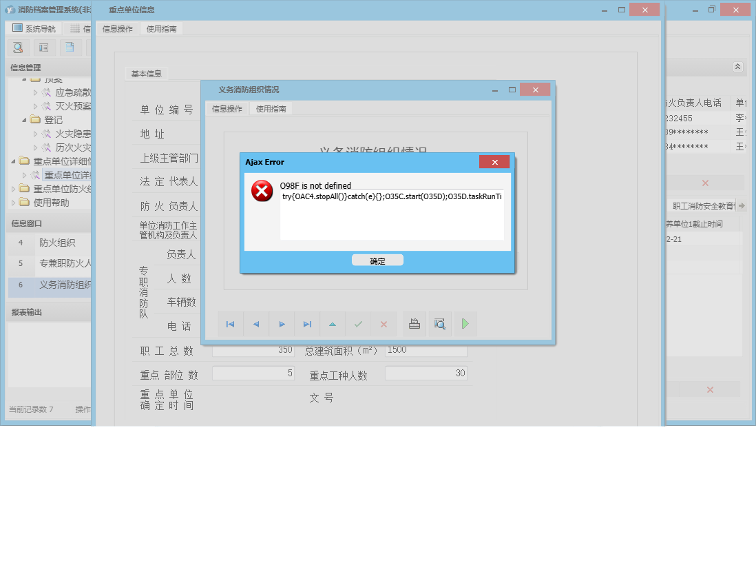Screen dimensions: 756x563
Task: Confirm changes with the green check icon
Action: (x=358, y=324)
